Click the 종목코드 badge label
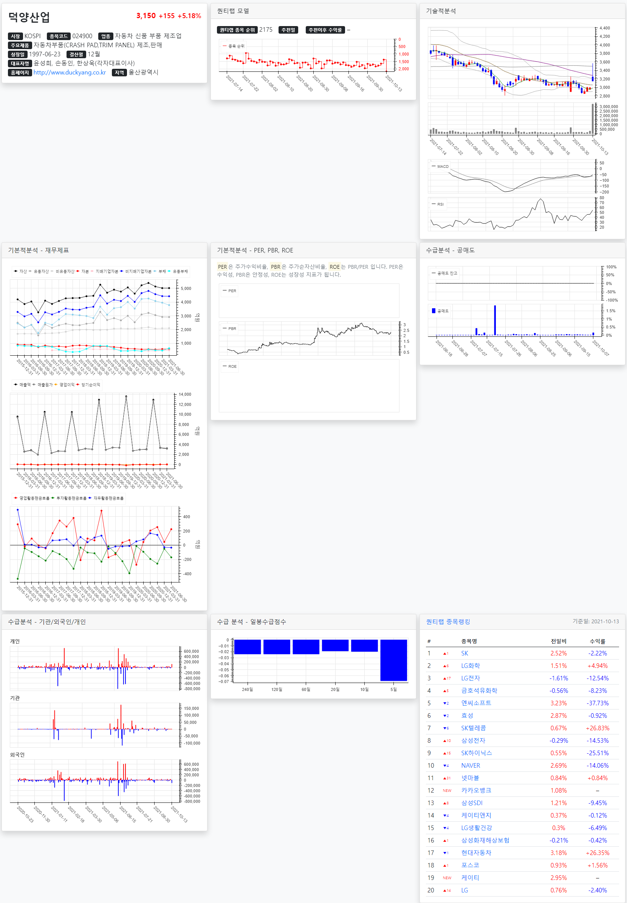 [59, 36]
